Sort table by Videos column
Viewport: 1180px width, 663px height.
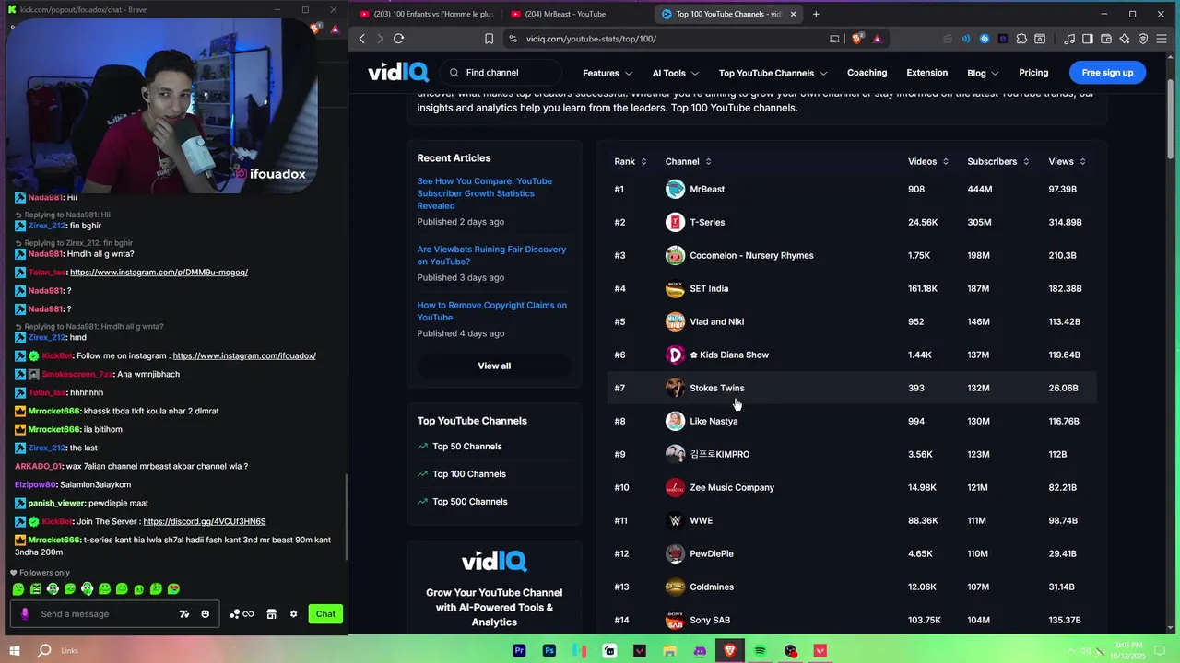tap(928, 161)
